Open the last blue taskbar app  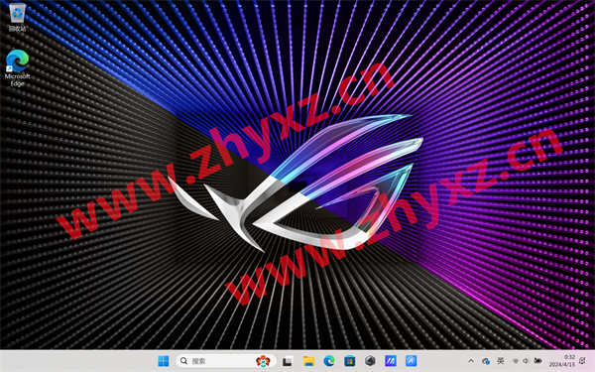(411, 361)
